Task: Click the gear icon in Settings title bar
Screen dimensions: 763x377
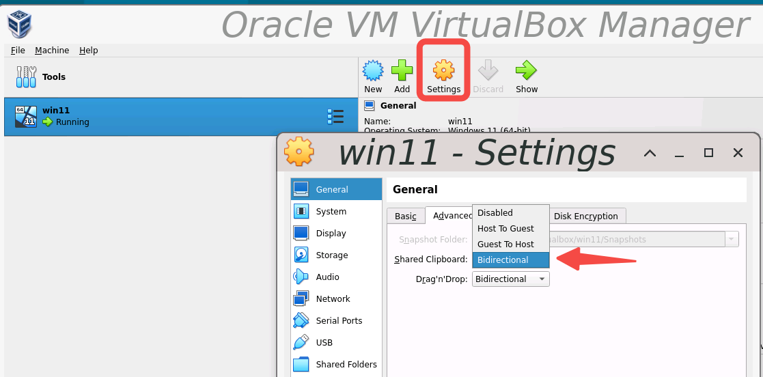Action: click(299, 152)
